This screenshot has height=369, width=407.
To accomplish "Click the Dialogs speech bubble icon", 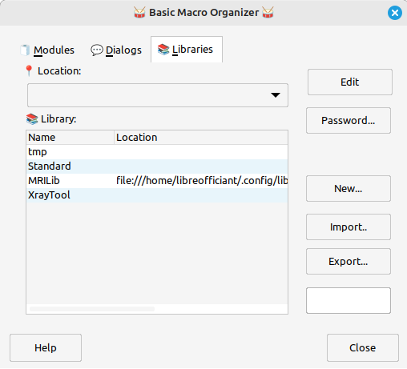I will 97,50.
